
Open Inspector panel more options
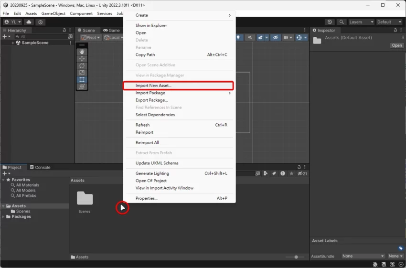[401, 30]
